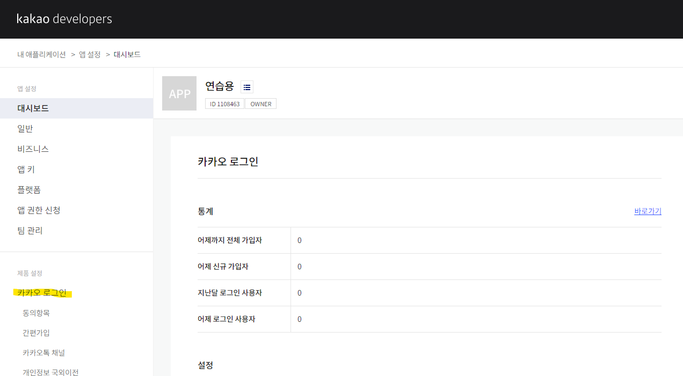Click the 앱 설정 sidebar group label
The image size is (683, 376).
[27, 89]
